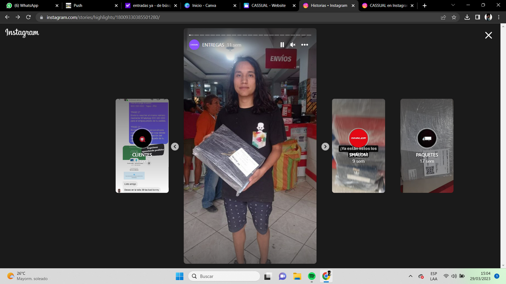This screenshot has width=506, height=284.
Task: Open the PAQUETES highlight thumbnail
Action: click(x=426, y=146)
